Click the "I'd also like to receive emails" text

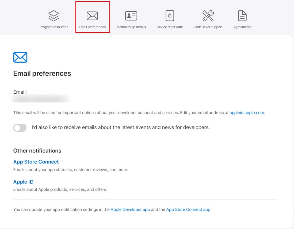[x=121, y=128]
